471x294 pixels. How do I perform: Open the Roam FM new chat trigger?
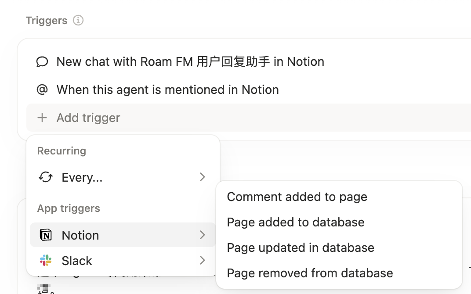point(190,61)
